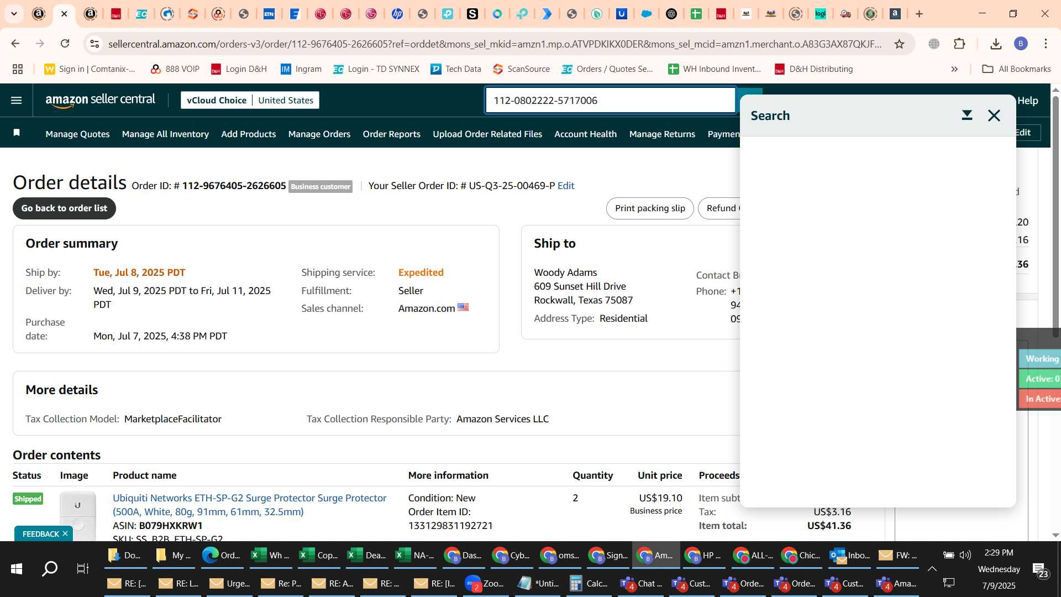Minimize the Search panel
The width and height of the screenshot is (1061, 597).
[x=967, y=115]
